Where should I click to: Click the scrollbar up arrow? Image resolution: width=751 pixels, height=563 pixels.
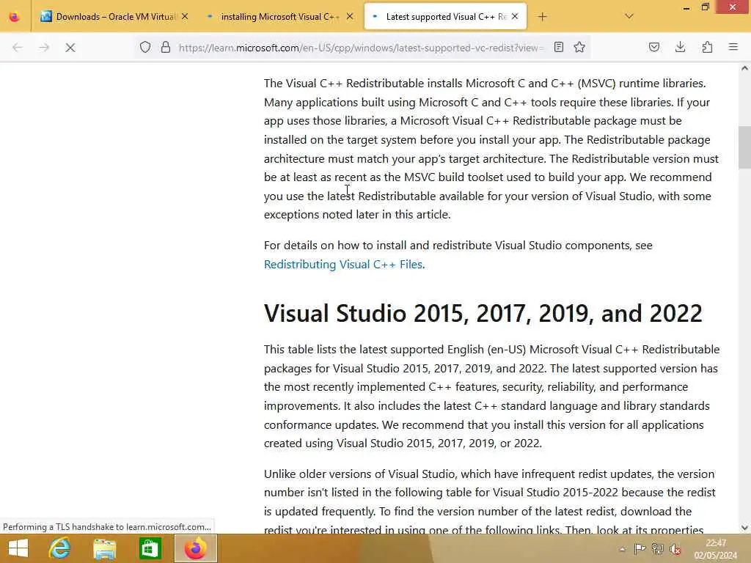click(x=744, y=68)
